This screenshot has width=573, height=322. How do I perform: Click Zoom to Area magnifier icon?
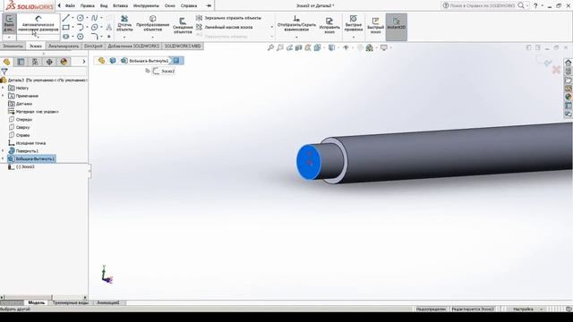pyautogui.click(x=280, y=47)
